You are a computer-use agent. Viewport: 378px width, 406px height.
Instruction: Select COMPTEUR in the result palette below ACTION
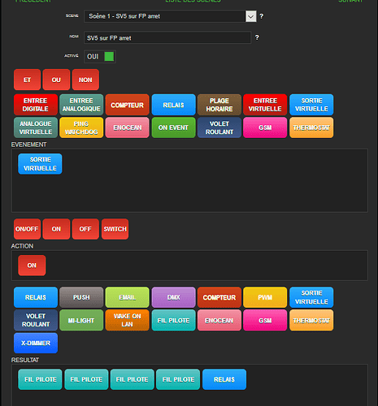pyautogui.click(x=219, y=297)
